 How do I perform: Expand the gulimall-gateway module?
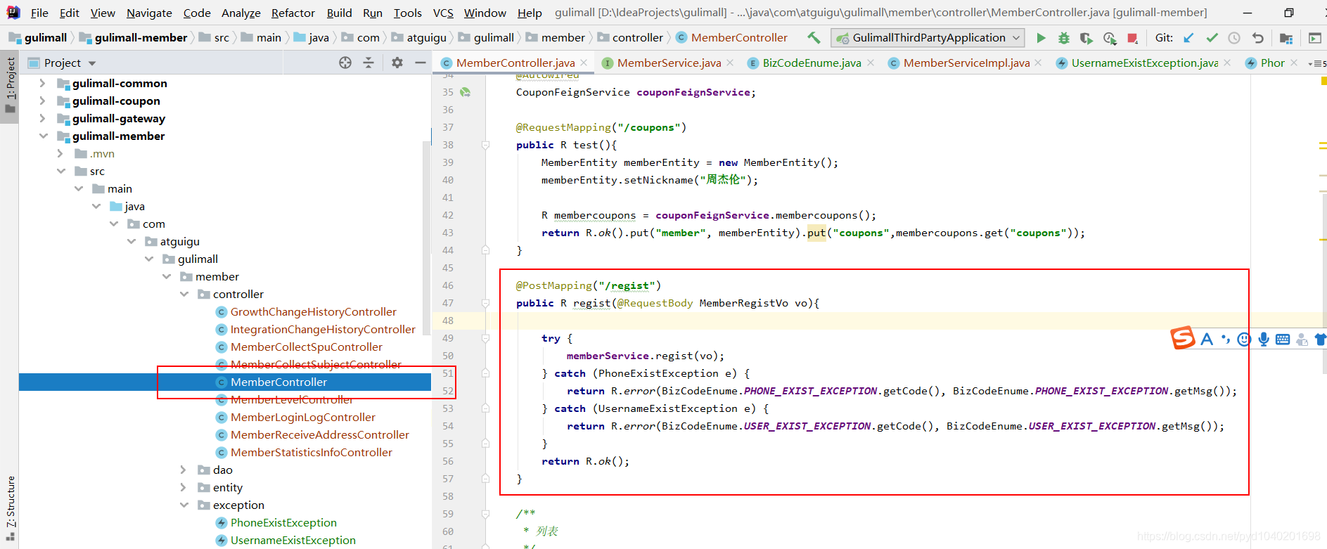(42, 118)
